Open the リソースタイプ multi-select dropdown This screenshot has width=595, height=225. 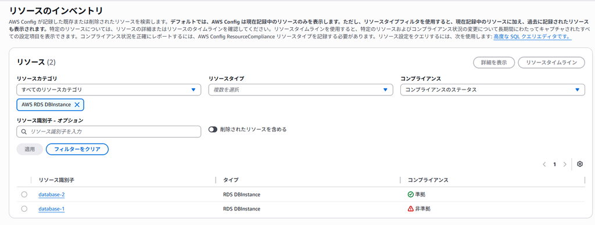point(300,90)
